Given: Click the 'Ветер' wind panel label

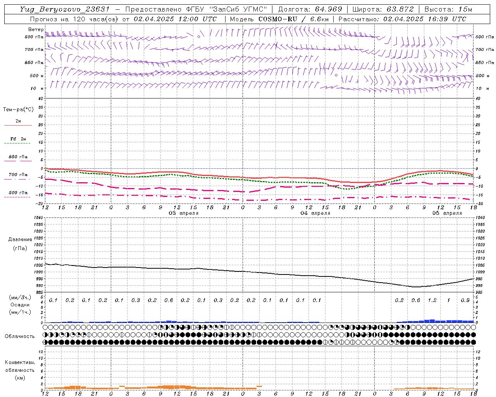Looking at the screenshot, I should click(36, 29).
